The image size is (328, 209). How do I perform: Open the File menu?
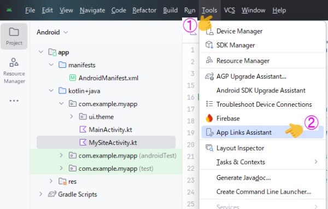30,10
